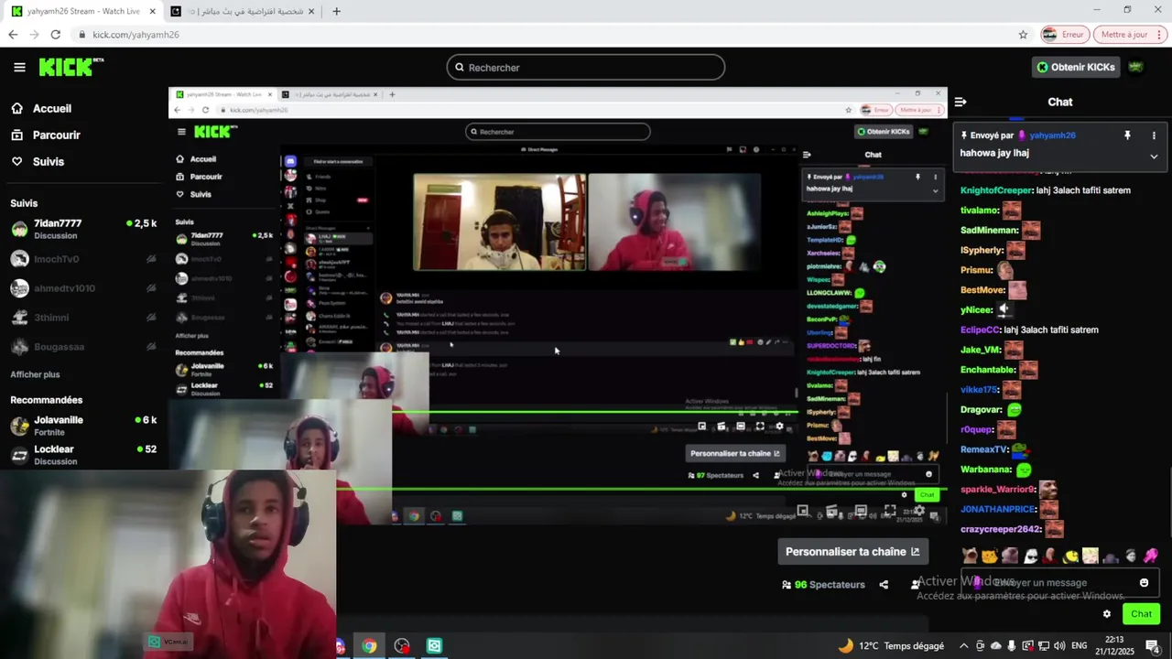
Task: Open Chrome from the taskbar
Action: (x=369, y=646)
